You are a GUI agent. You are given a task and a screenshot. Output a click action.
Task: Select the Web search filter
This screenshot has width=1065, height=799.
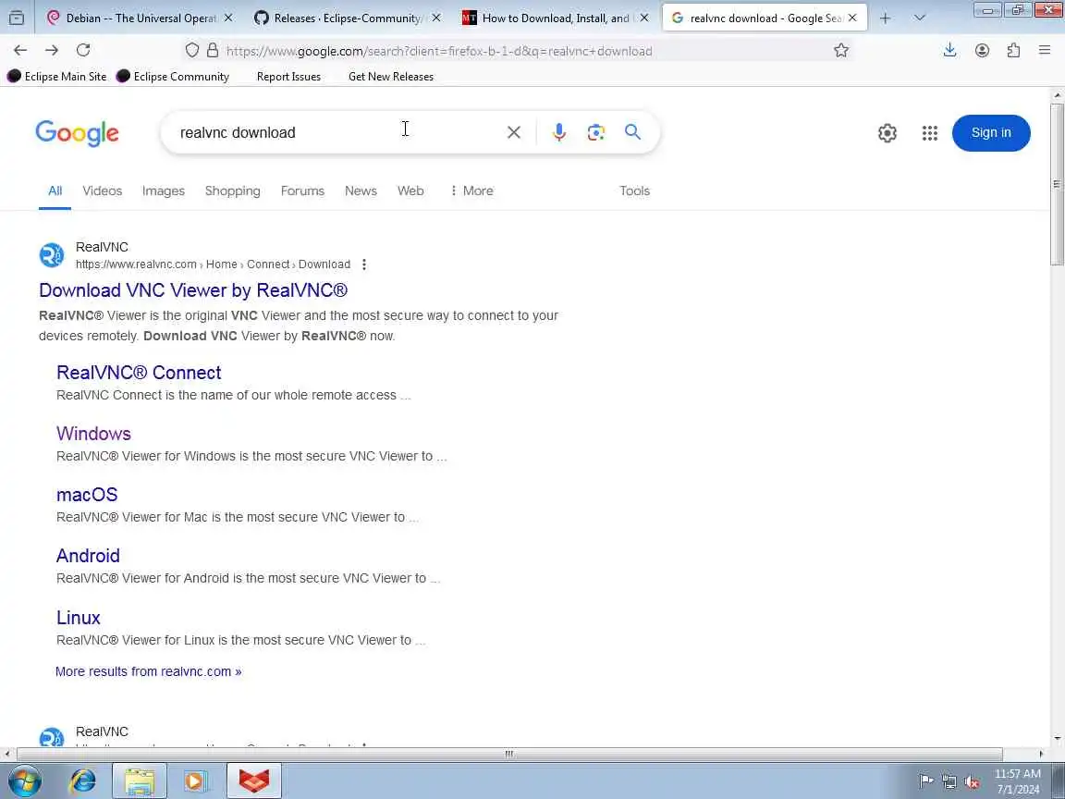pos(410,191)
